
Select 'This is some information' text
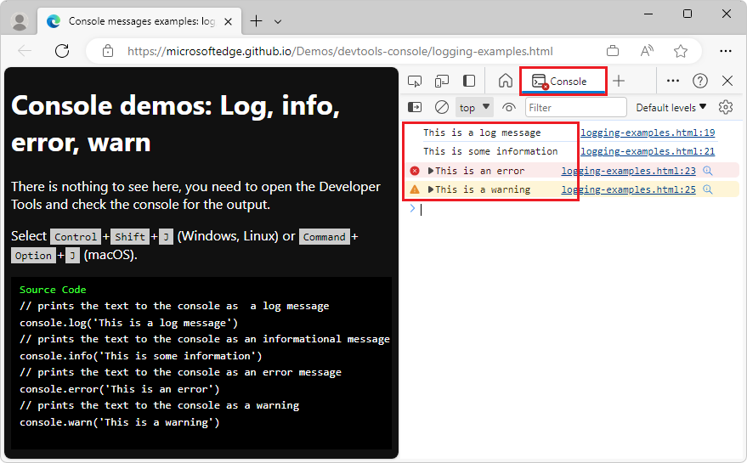[490, 151]
